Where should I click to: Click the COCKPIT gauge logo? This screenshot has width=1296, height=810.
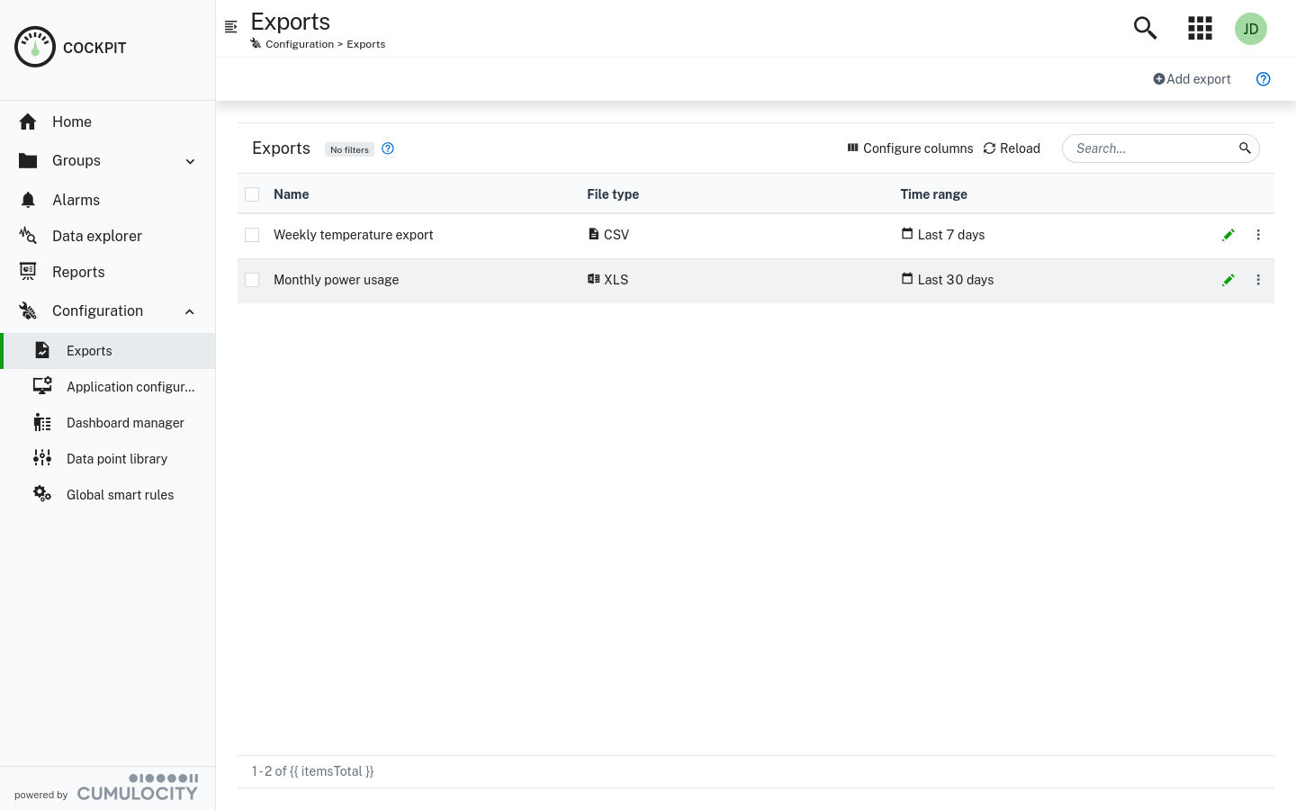35,47
